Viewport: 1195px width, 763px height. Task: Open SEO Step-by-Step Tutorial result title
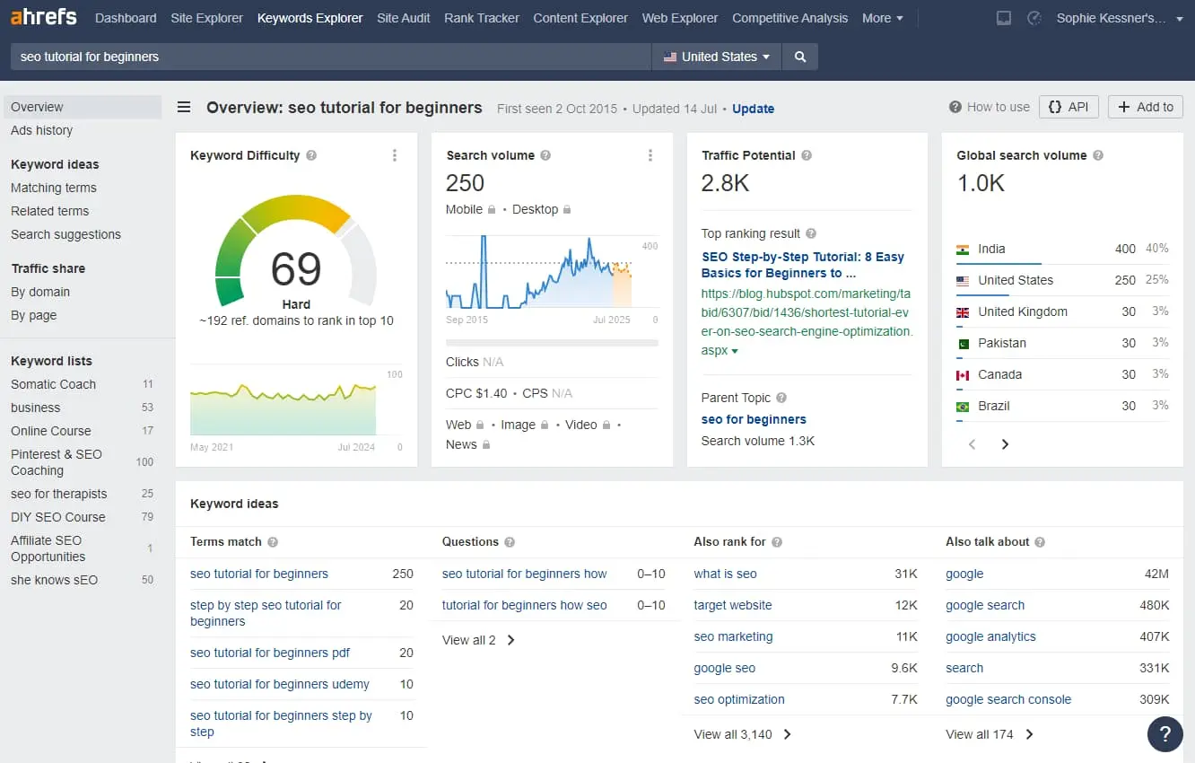pyautogui.click(x=803, y=265)
